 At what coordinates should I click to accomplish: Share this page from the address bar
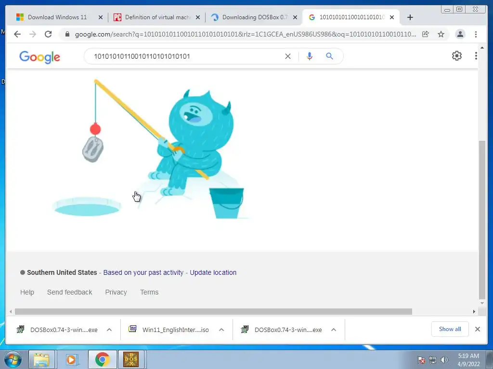[426, 34]
